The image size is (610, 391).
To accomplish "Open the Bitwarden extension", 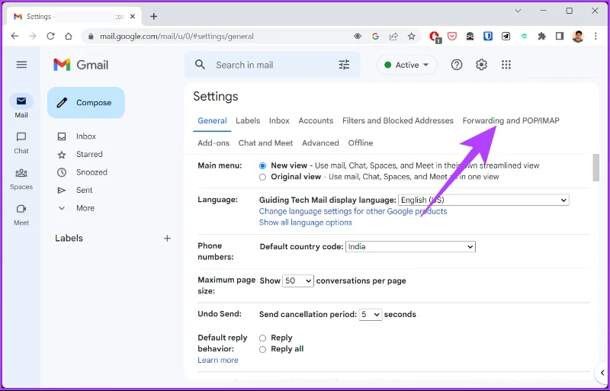I will pyautogui.click(x=488, y=36).
